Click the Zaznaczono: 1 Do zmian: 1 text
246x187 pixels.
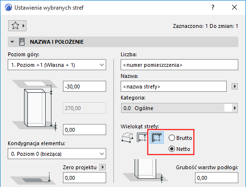tap(205, 26)
